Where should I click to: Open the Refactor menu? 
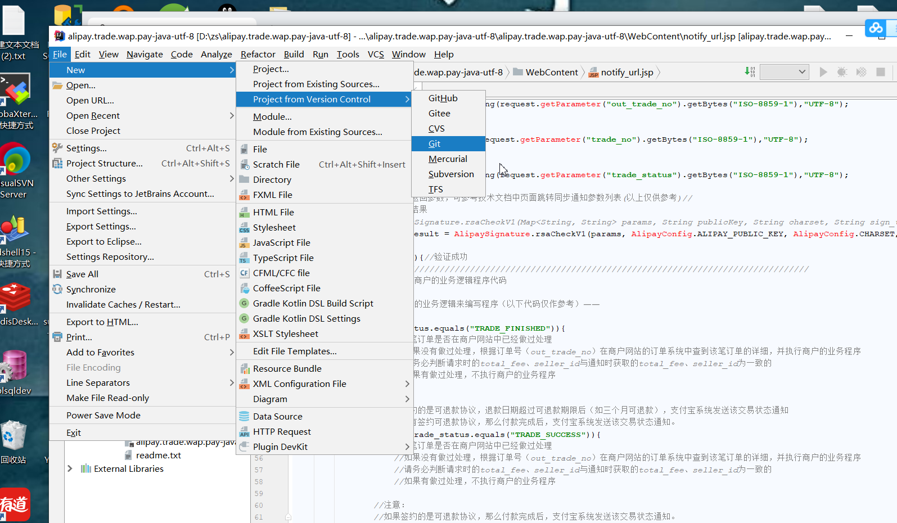[x=258, y=54]
